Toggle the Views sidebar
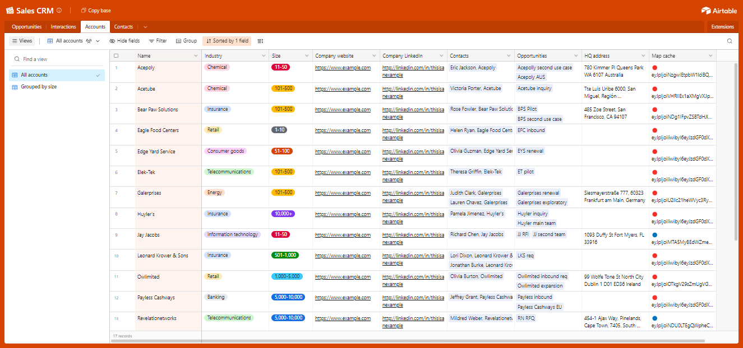The image size is (743, 348). click(22, 41)
